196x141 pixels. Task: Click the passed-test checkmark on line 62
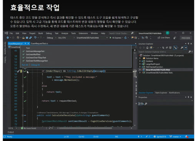[25, 92]
